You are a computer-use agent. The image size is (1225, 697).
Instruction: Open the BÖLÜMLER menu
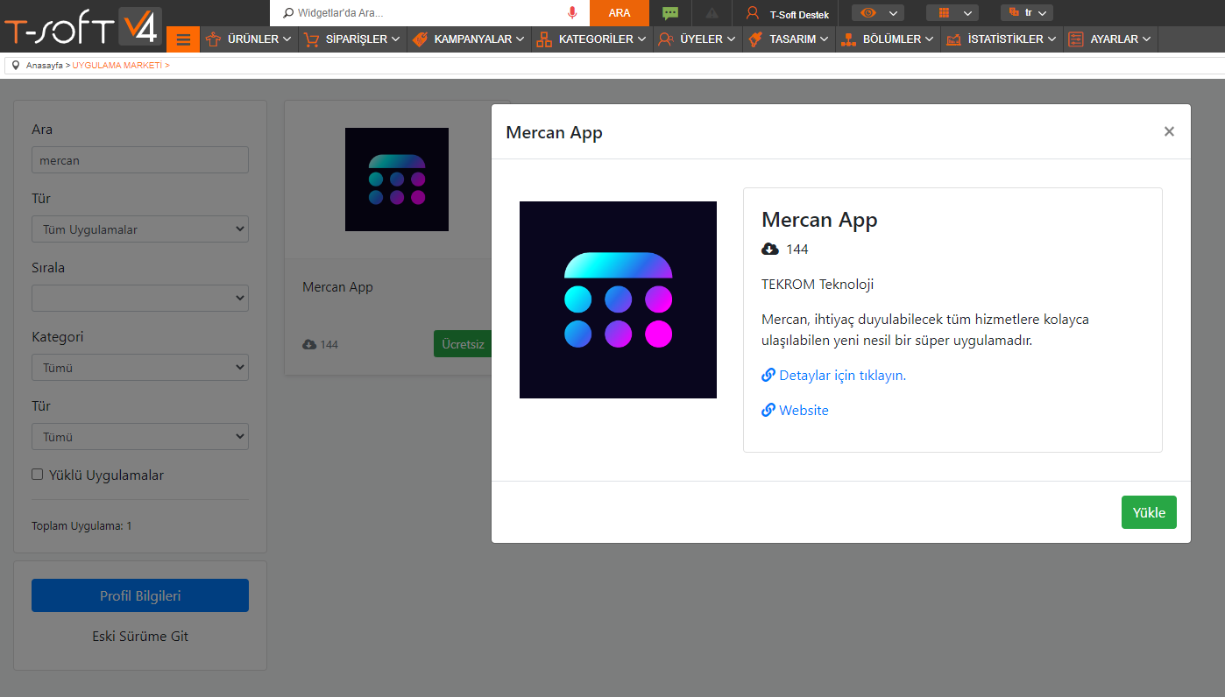[x=889, y=39]
